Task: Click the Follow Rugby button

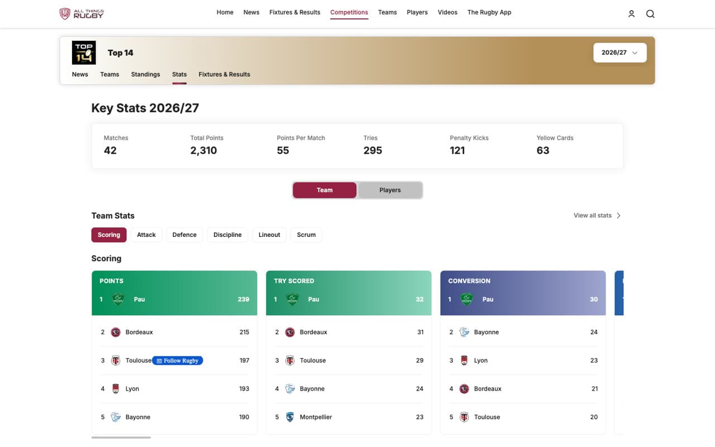Action: click(x=178, y=361)
